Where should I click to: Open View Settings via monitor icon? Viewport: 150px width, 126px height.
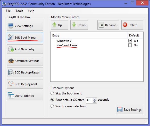[x=11, y=26]
